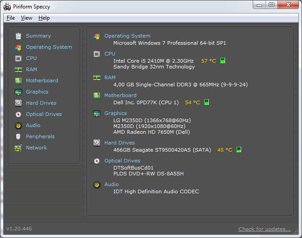Select Motherboard in the sidebar
Screen dimensions: 302x238
[x=42, y=81]
